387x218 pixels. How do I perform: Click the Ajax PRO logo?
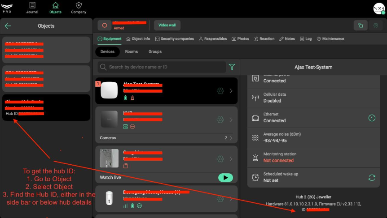[7, 8]
